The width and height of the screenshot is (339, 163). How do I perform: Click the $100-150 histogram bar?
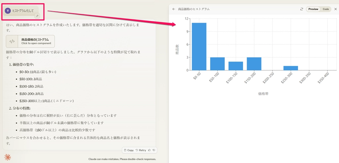click(x=235, y=66)
